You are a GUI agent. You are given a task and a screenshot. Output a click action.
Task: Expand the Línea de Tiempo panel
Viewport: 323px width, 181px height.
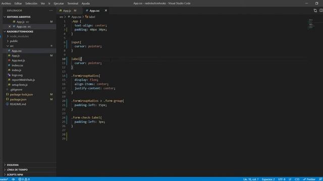pyautogui.click(x=17, y=170)
